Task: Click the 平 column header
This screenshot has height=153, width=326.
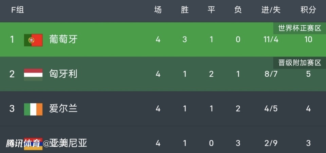Action: pyautogui.click(x=211, y=10)
